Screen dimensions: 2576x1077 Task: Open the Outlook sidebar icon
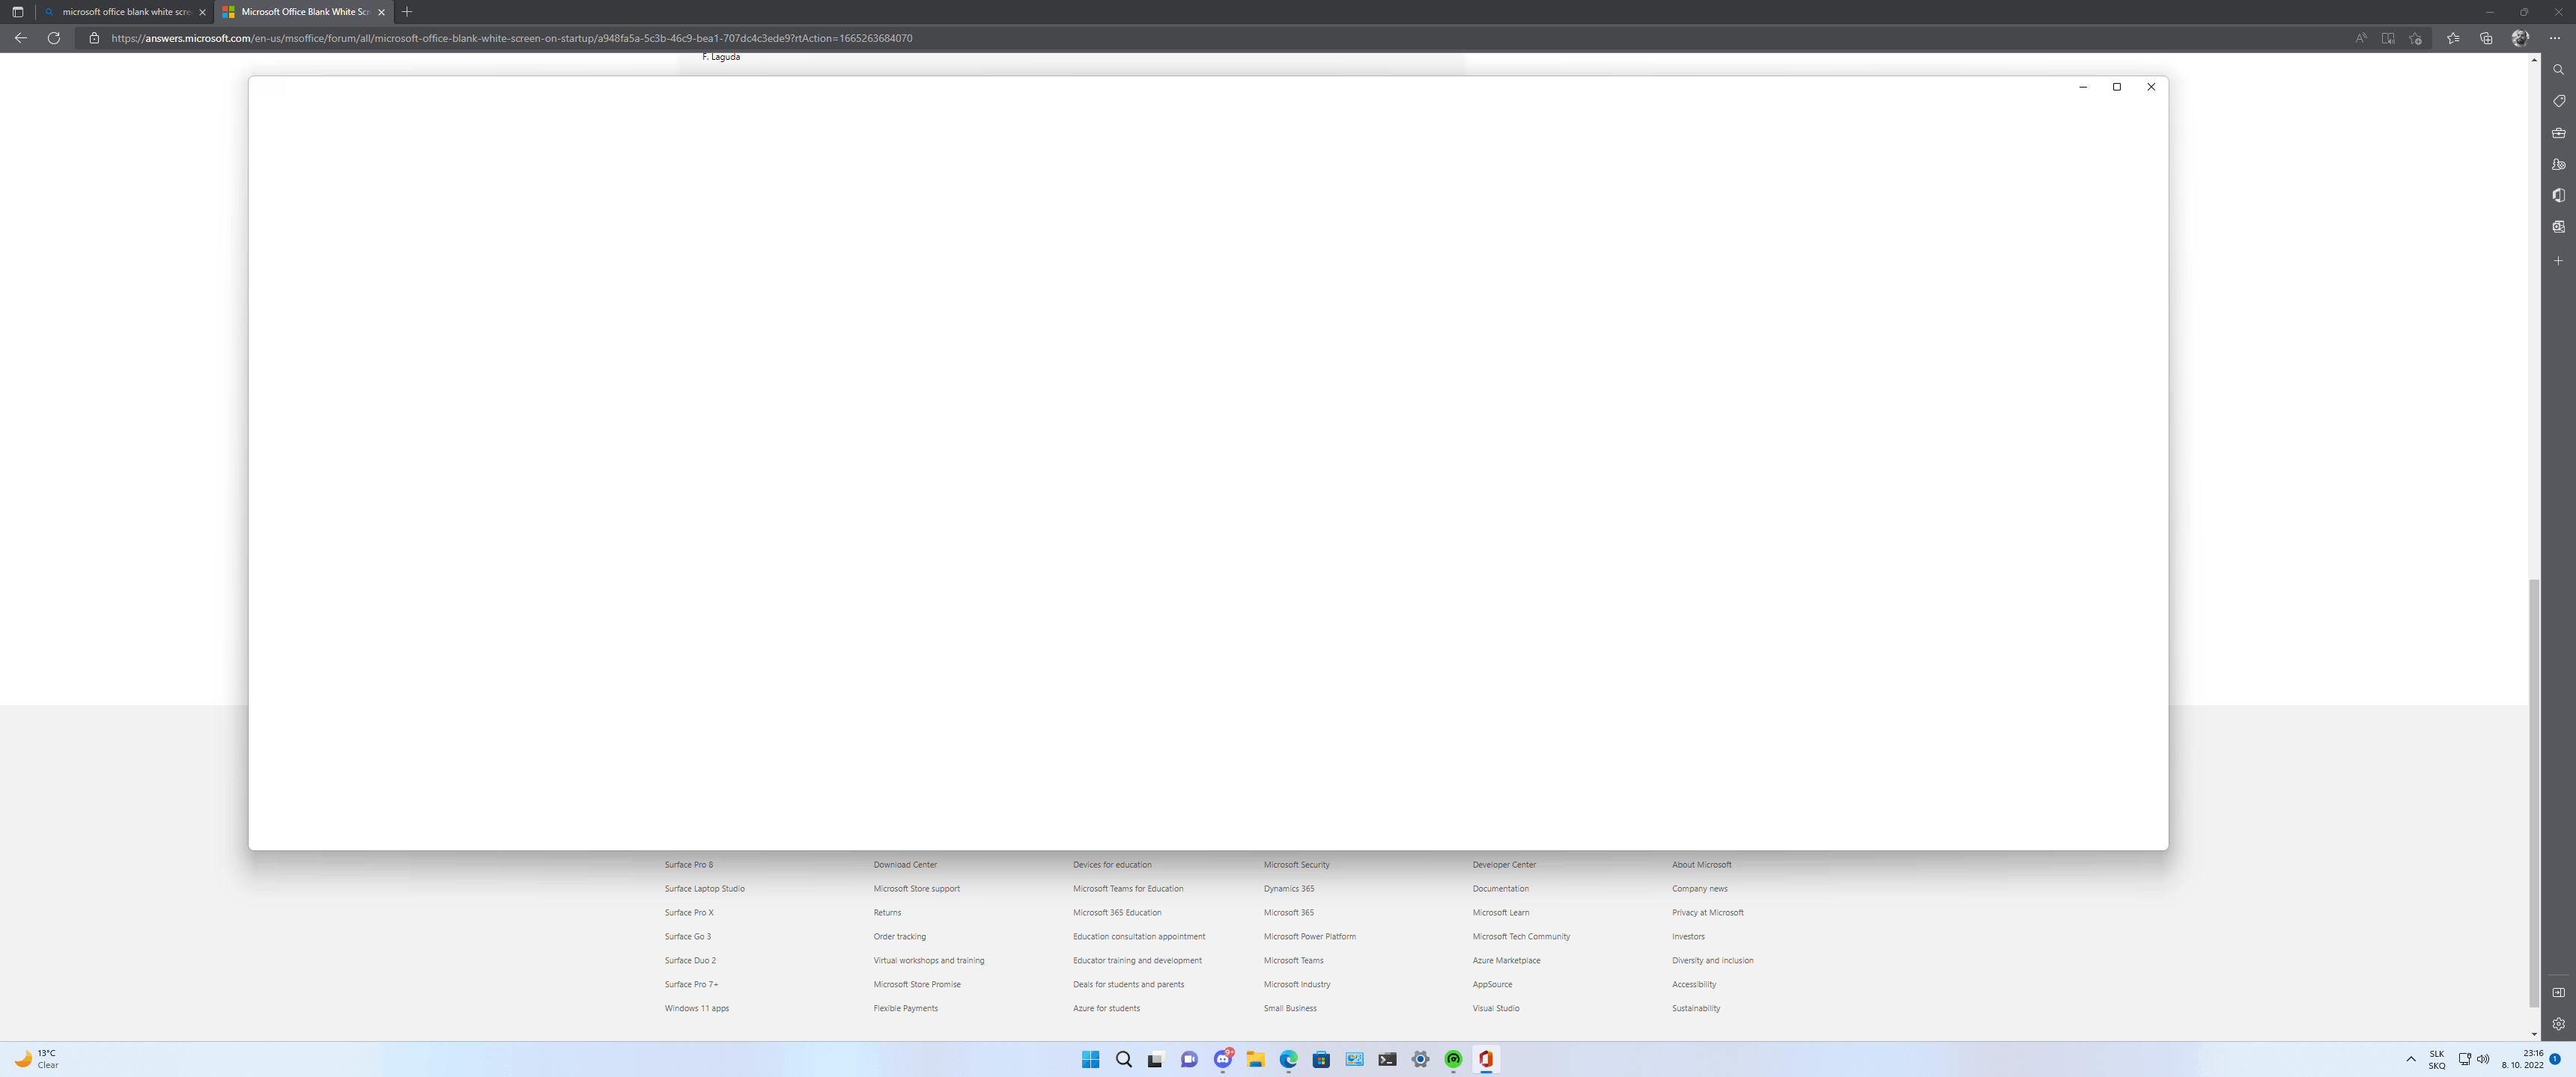coord(2558,227)
